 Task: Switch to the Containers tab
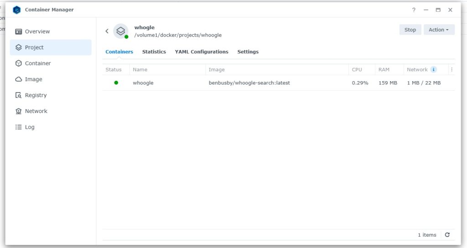(119, 52)
